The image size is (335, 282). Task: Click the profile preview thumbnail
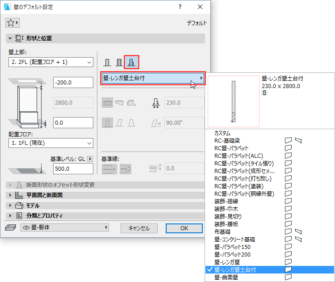pyautogui.click(x=234, y=101)
